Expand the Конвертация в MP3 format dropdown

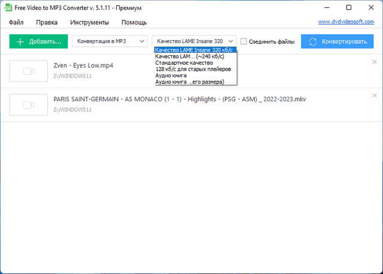[110, 41]
